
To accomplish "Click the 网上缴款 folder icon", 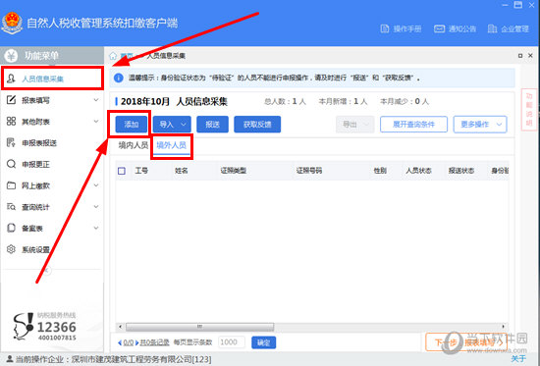I will (11, 185).
